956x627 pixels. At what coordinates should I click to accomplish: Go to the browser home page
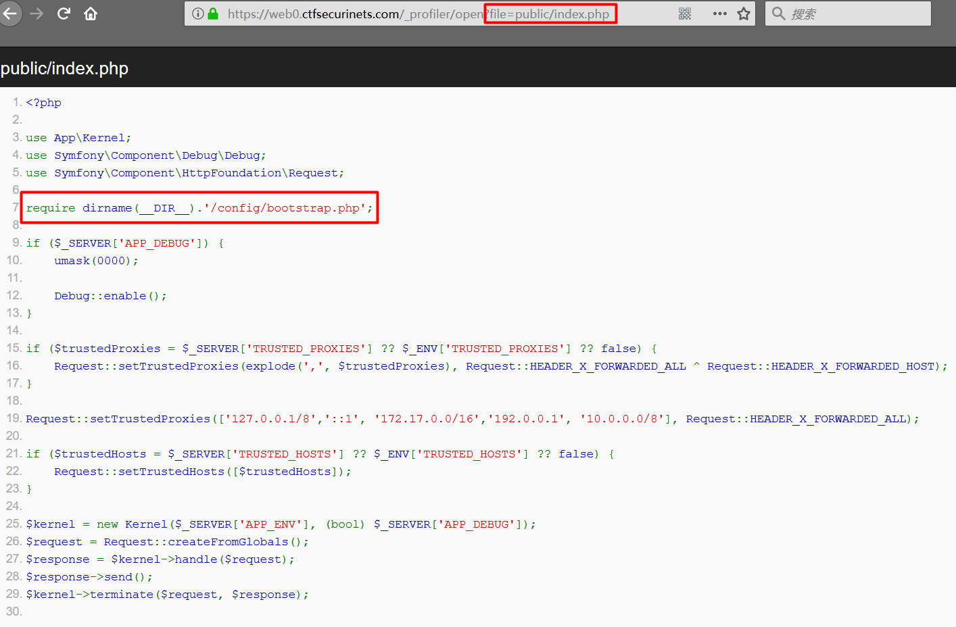[91, 14]
